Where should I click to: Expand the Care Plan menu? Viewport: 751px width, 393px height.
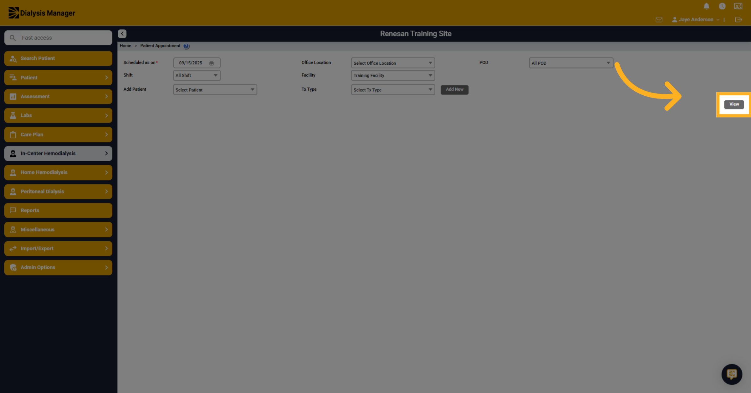(x=58, y=134)
